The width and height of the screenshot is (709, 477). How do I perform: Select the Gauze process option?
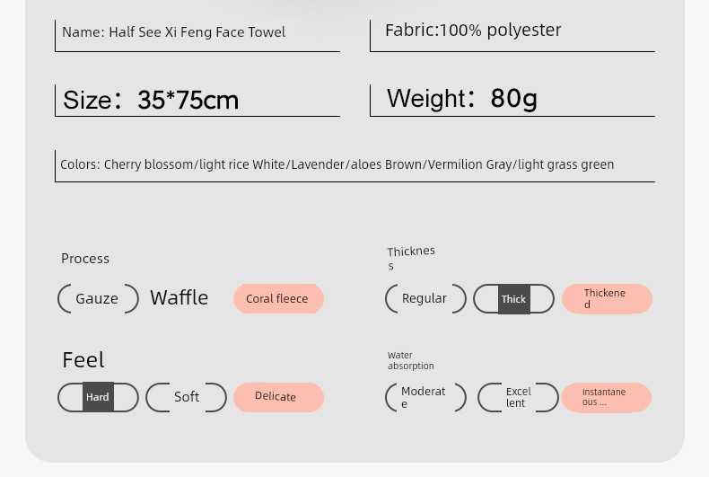click(x=98, y=299)
